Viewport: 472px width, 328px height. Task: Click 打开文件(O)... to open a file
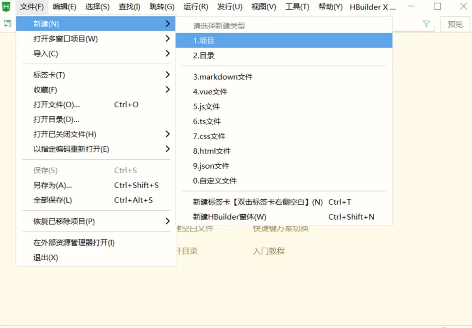[57, 104]
